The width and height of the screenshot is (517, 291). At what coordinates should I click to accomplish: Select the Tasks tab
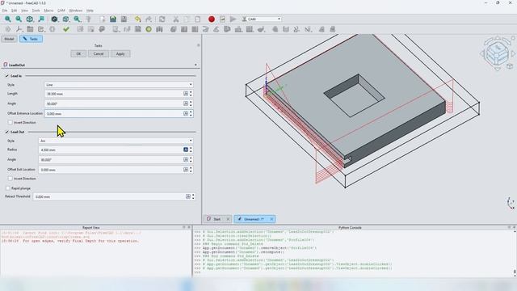31,39
